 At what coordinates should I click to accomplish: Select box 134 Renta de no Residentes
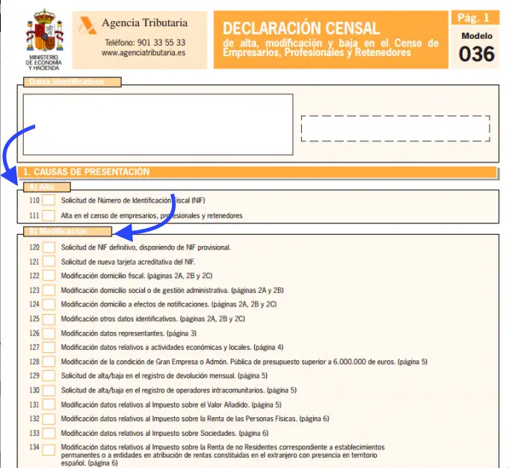pyautogui.click(x=49, y=450)
